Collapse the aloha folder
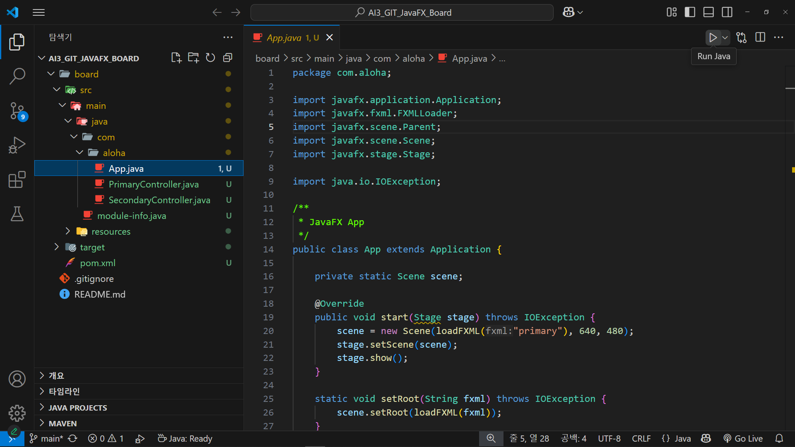The height and width of the screenshot is (447, 795). coord(79,152)
